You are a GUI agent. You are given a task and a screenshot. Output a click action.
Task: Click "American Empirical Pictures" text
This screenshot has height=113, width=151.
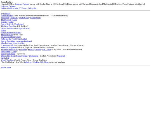[28, 47]
